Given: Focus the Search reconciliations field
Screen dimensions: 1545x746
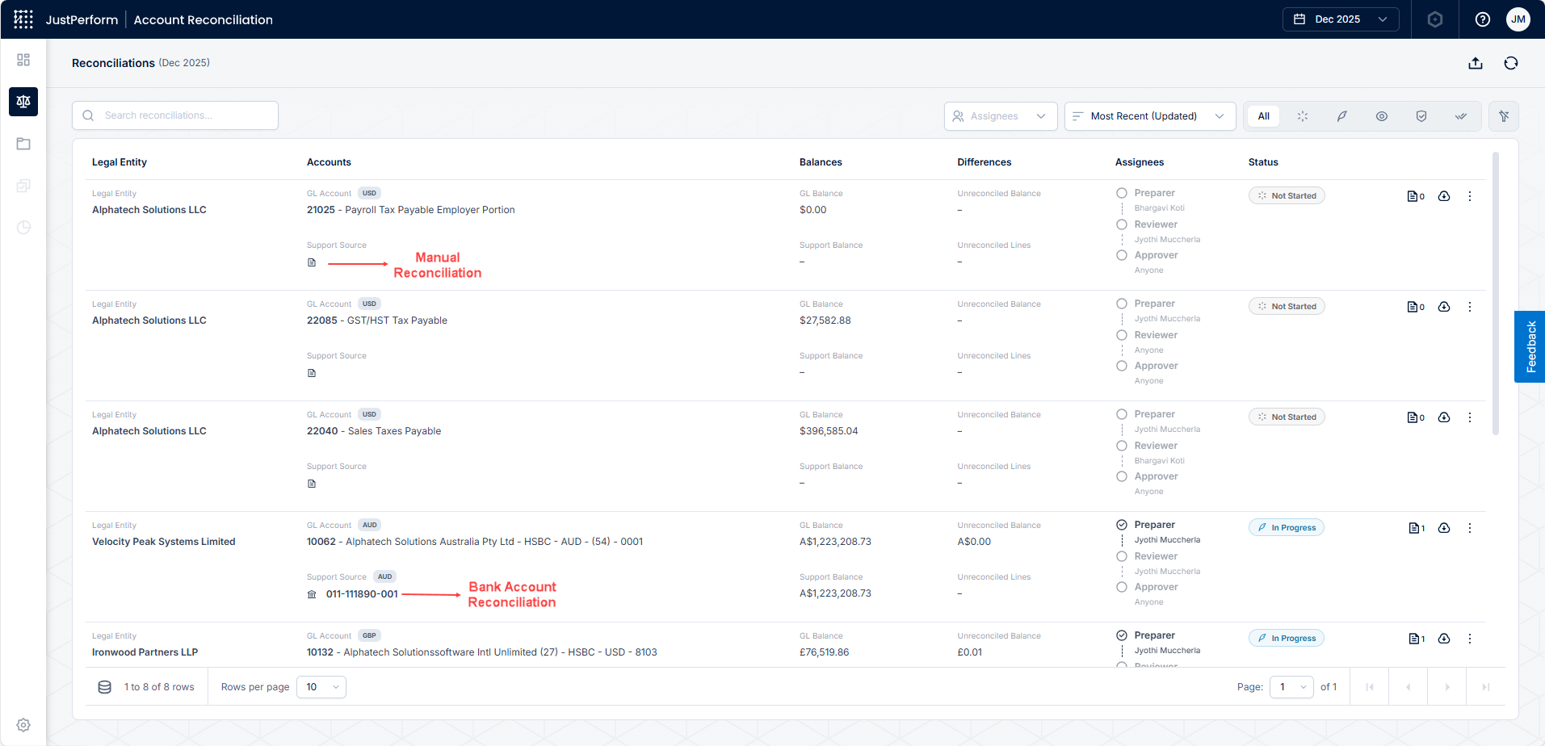Looking at the screenshot, I should pos(175,115).
